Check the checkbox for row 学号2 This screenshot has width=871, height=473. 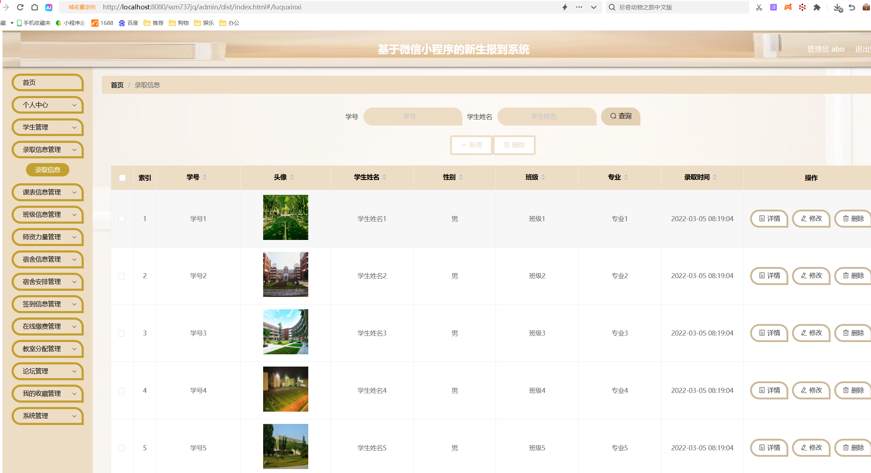click(x=122, y=276)
